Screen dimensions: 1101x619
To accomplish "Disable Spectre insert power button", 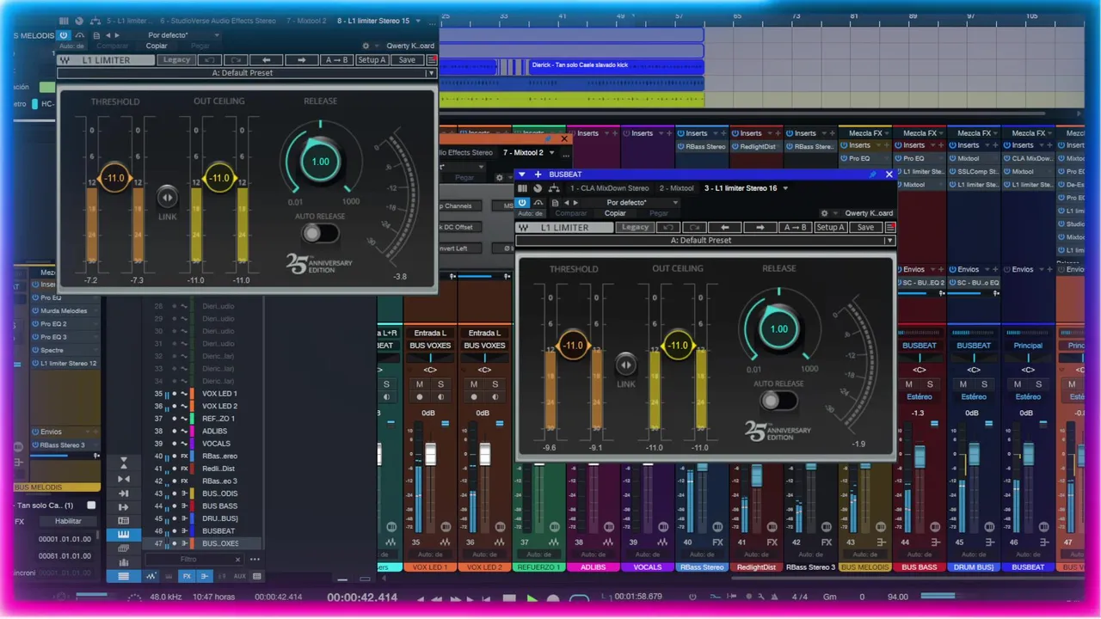I will pyautogui.click(x=35, y=350).
